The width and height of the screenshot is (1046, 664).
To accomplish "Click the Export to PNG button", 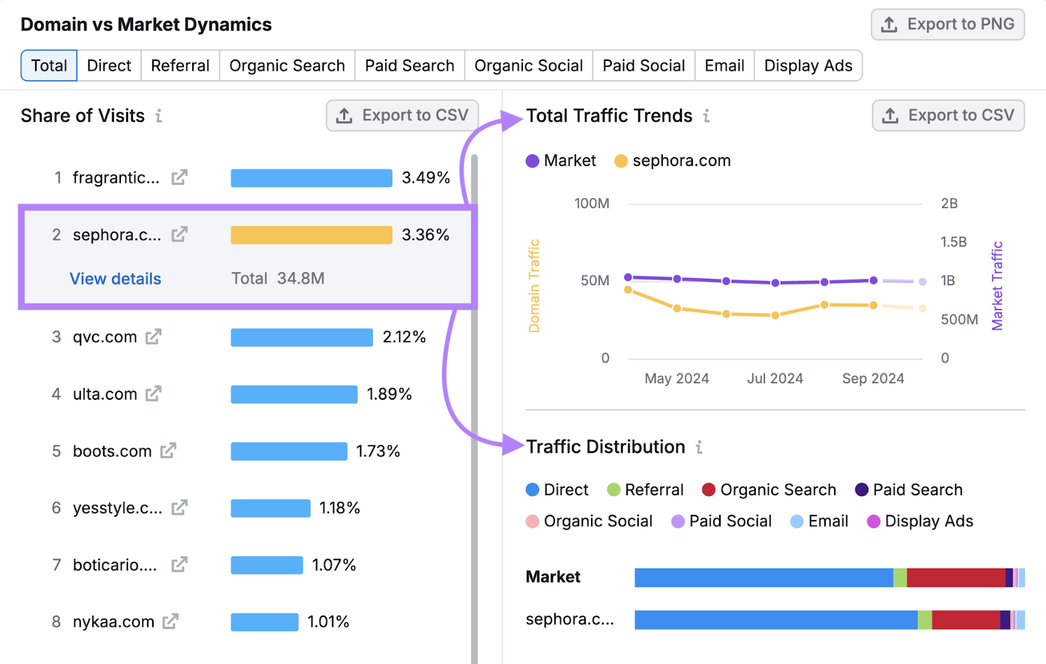I will pos(947,24).
